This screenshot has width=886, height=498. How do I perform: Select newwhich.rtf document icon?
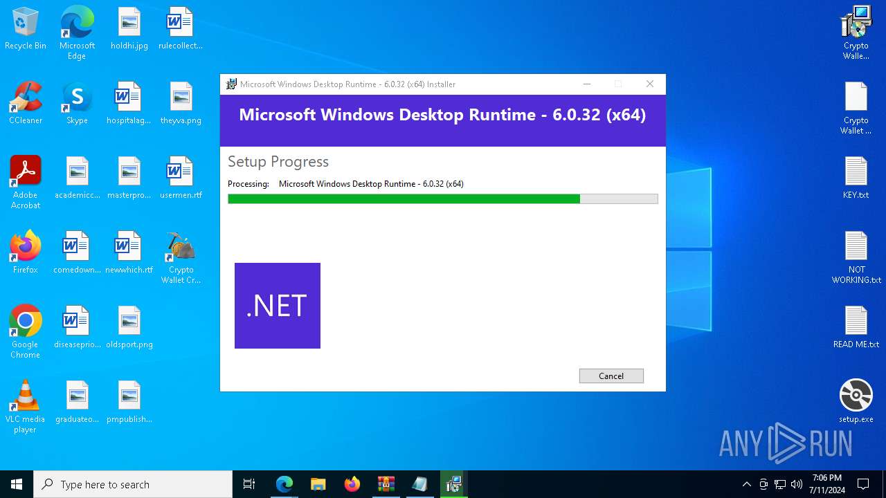(x=129, y=253)
